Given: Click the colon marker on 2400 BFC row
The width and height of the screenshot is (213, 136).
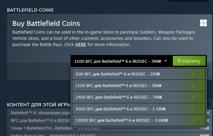Looking at the screenshot, I should pyautogui.click(x=193, y=97).
